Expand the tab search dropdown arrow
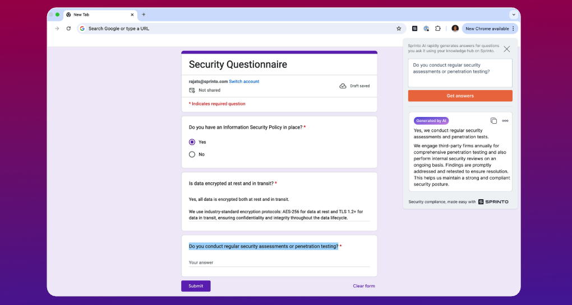The width and height of the screenshot is (572, 305). (x=513, y=15)
